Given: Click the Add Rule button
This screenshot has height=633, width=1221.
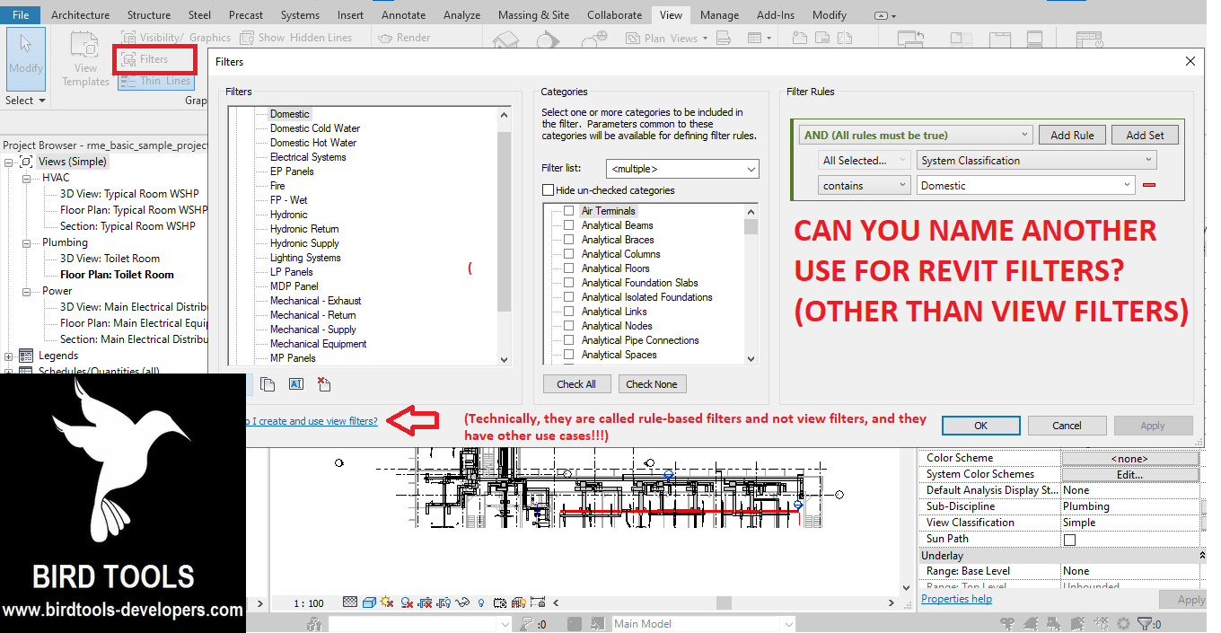Looking at the screenshot, I should click(1072, 135).
